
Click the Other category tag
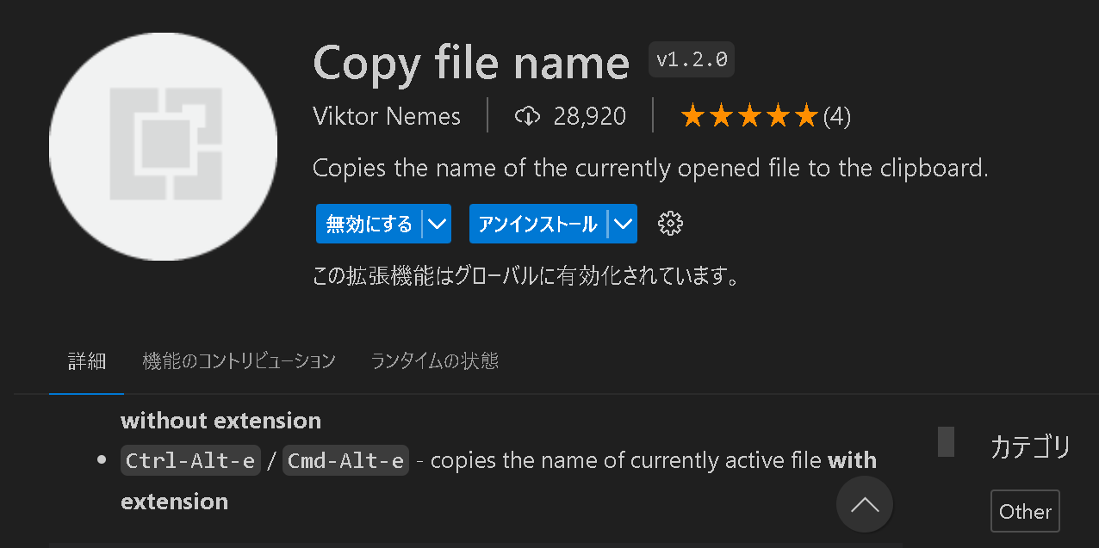[x=1025, y=512]
